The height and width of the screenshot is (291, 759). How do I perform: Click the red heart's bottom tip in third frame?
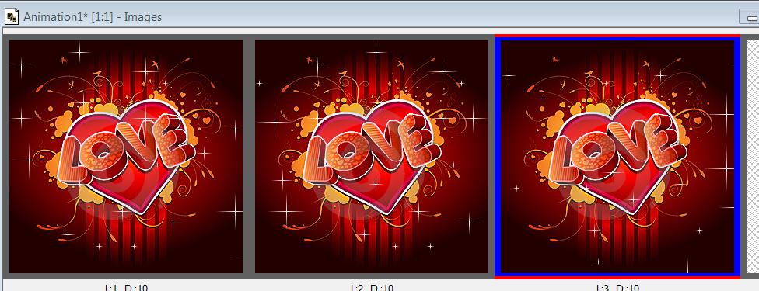click(x=631, y=211)
